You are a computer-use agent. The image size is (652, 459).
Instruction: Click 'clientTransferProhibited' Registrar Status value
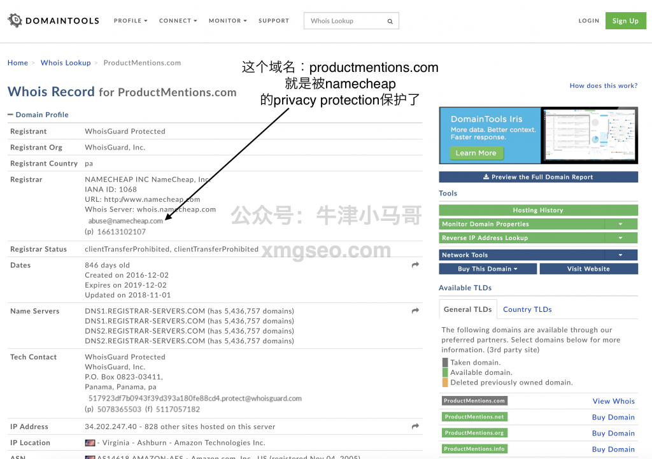(x=172, y=249)
